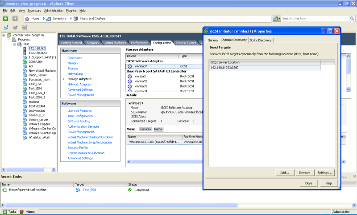Click Close in iSCSI Initiator dialog

point(308,183)
